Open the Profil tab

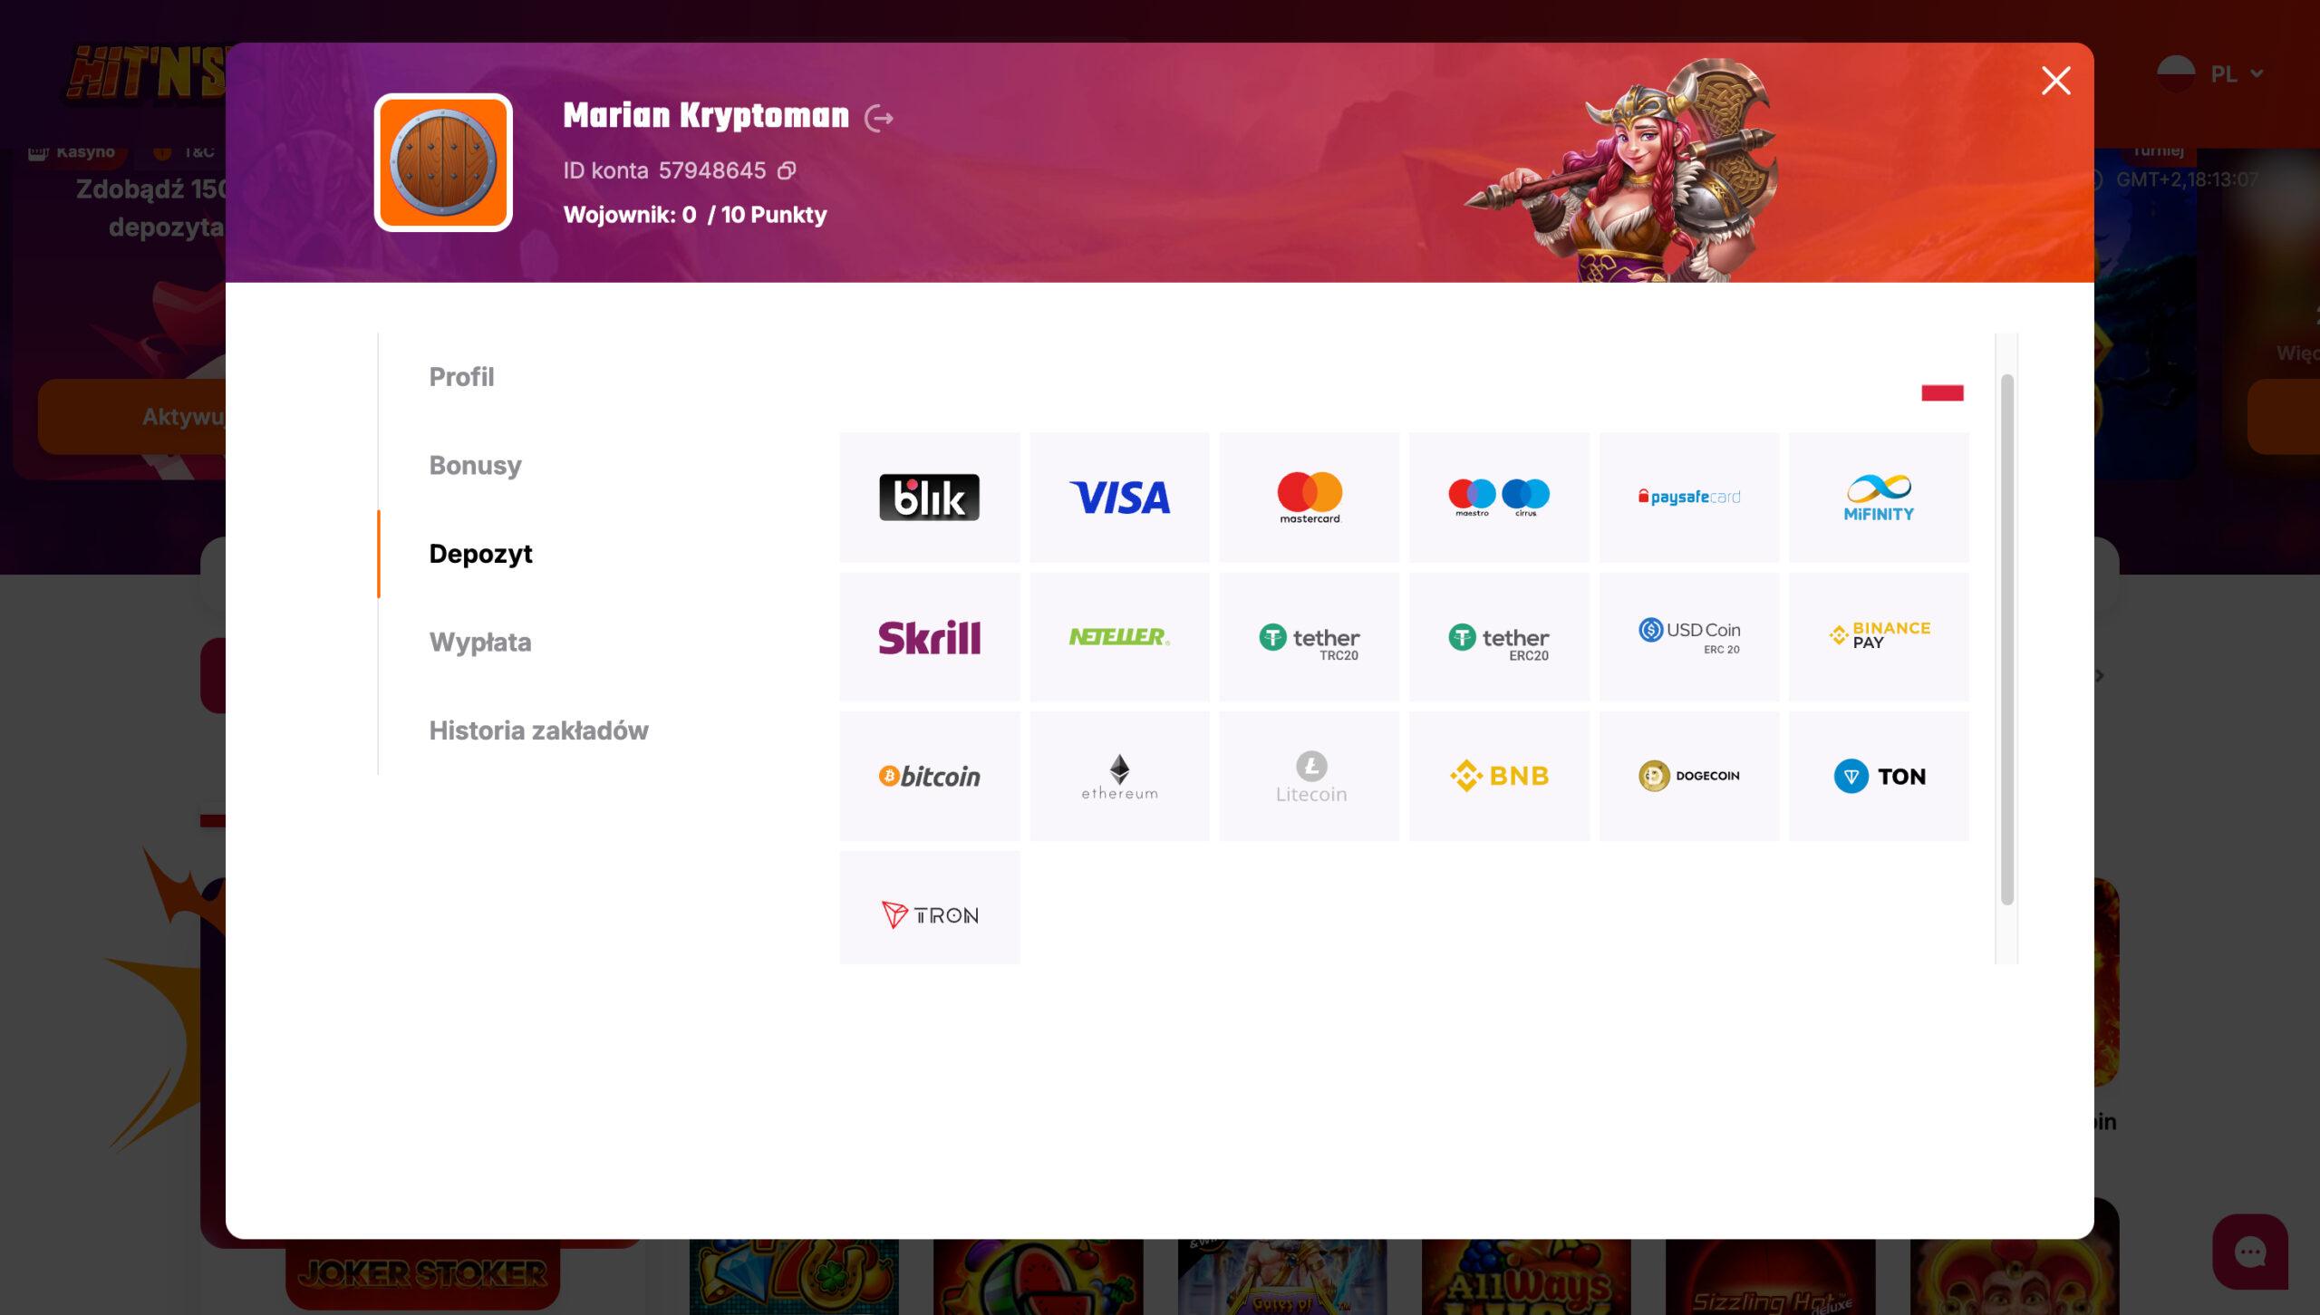tap(461, 377)
